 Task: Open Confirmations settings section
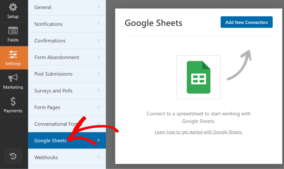(67, 40)
